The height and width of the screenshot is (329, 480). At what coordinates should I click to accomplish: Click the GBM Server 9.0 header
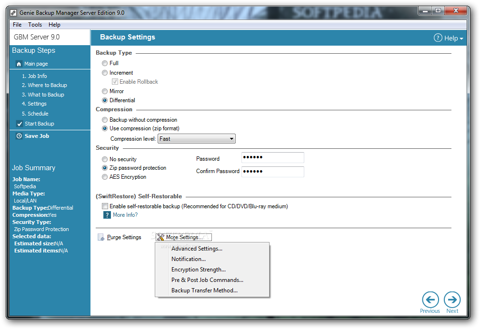pyautogui.click(x=37, y=37)
